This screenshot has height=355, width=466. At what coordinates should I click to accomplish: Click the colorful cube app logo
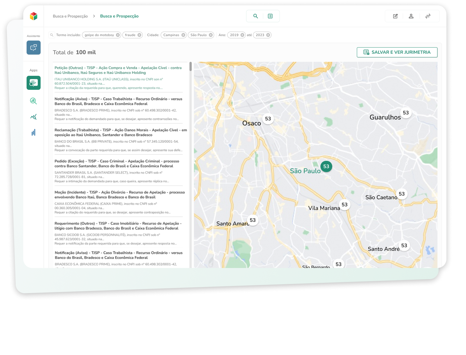click(x=34, y=16)
